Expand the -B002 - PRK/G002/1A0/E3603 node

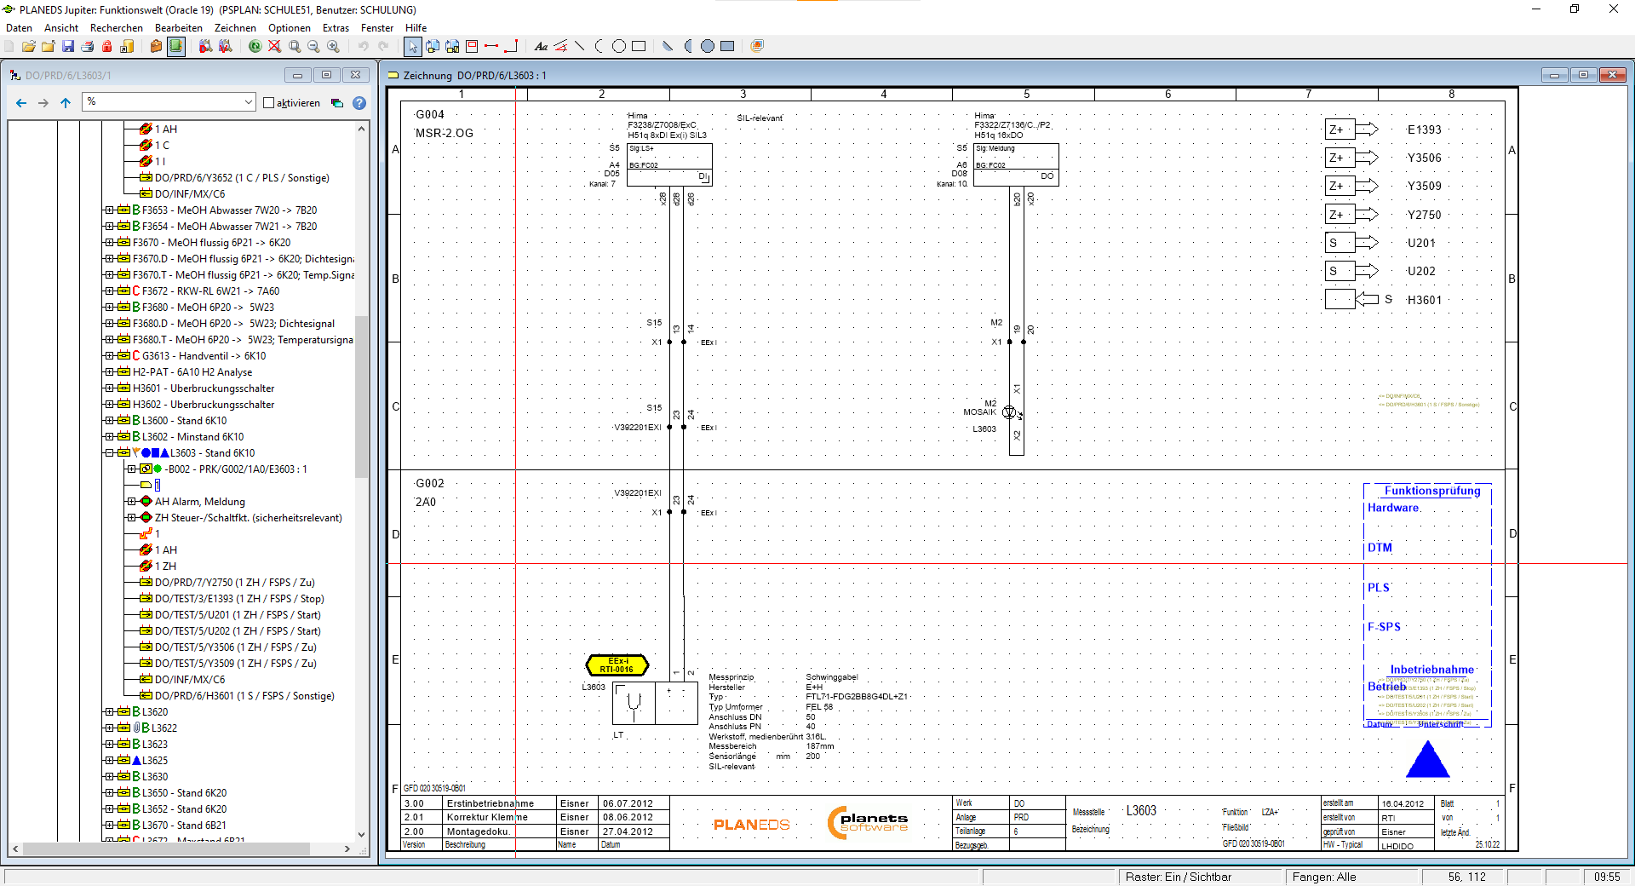coord(131,469)
